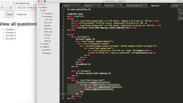Close the index.html tab
Screen dimensions: 183x103
point(121,6)
